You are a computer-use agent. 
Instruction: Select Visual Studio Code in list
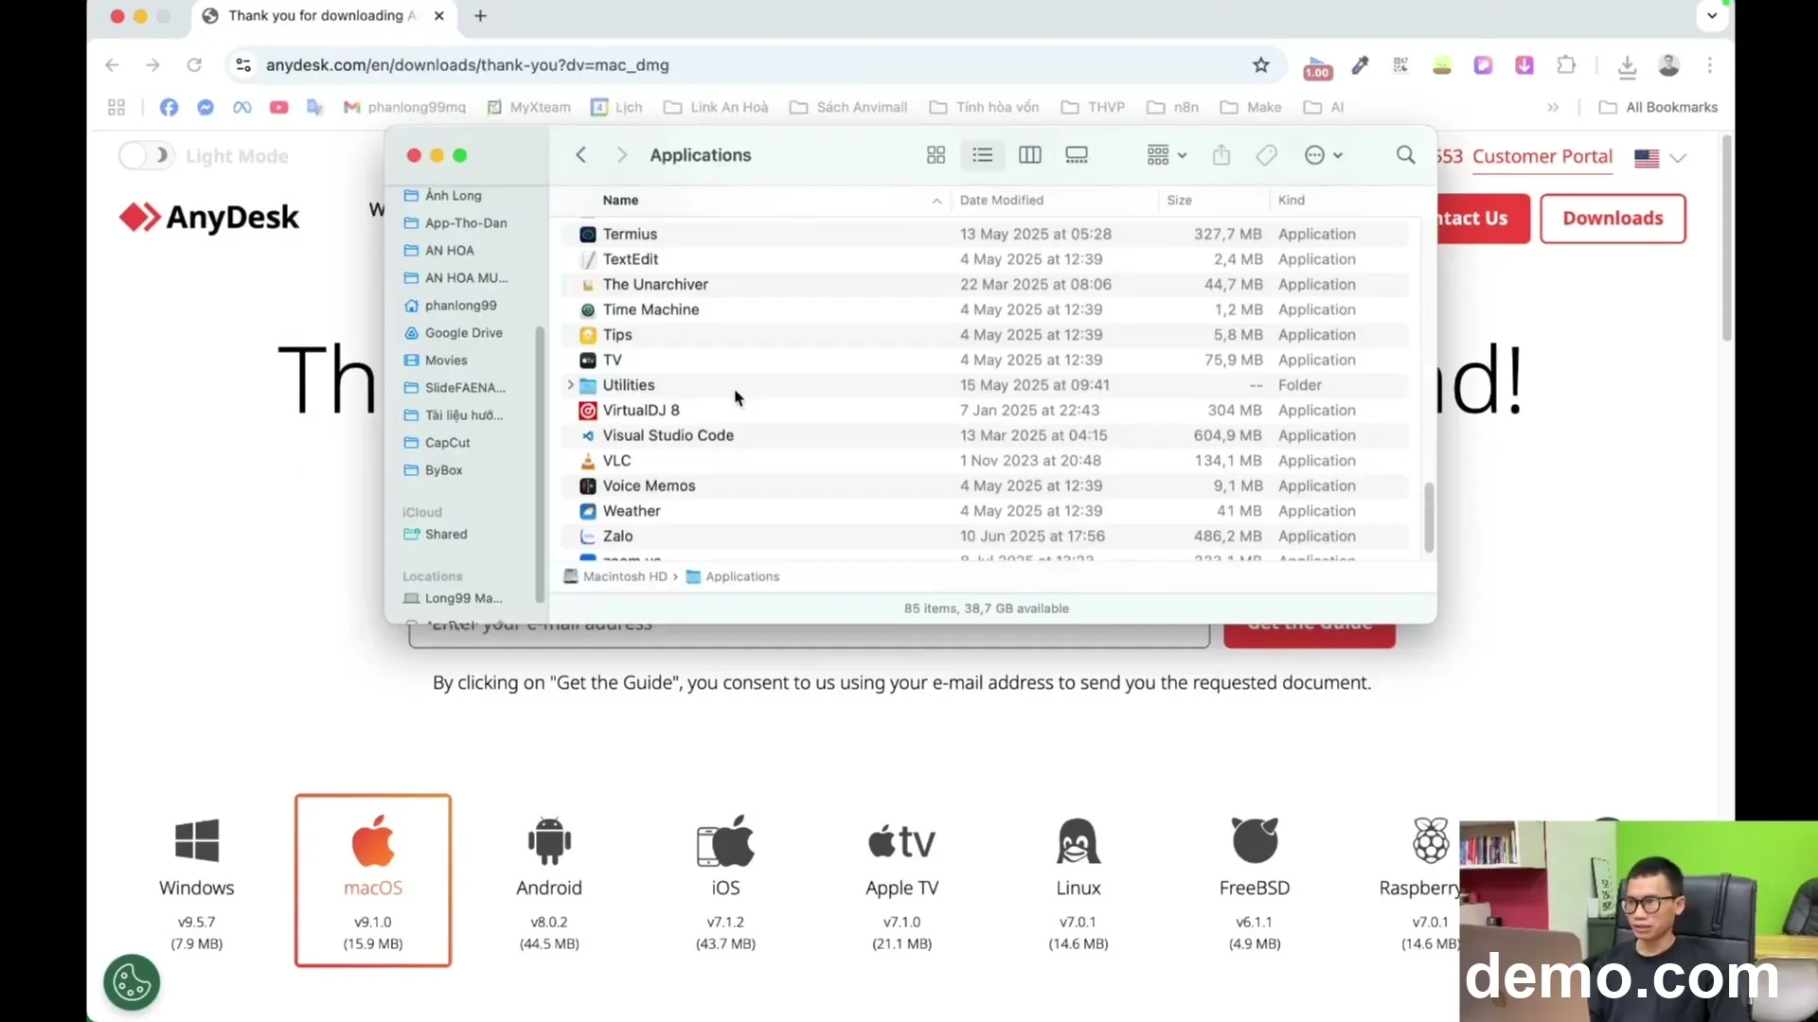click(x=985, y=435)
